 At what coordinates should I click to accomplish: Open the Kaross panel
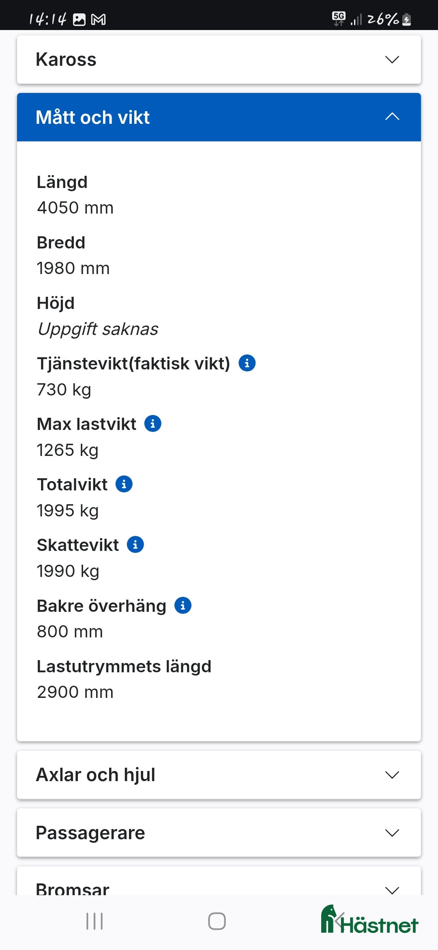click(x=219, y=59)
